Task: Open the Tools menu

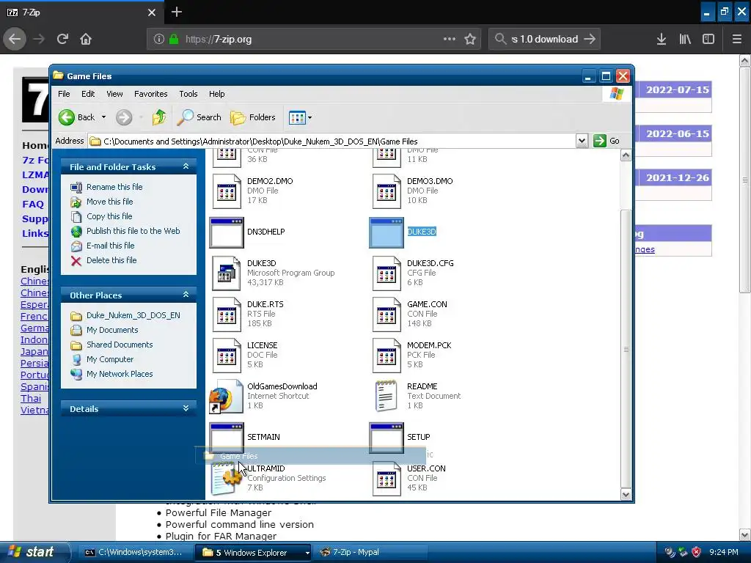Action: click(188, 94)
